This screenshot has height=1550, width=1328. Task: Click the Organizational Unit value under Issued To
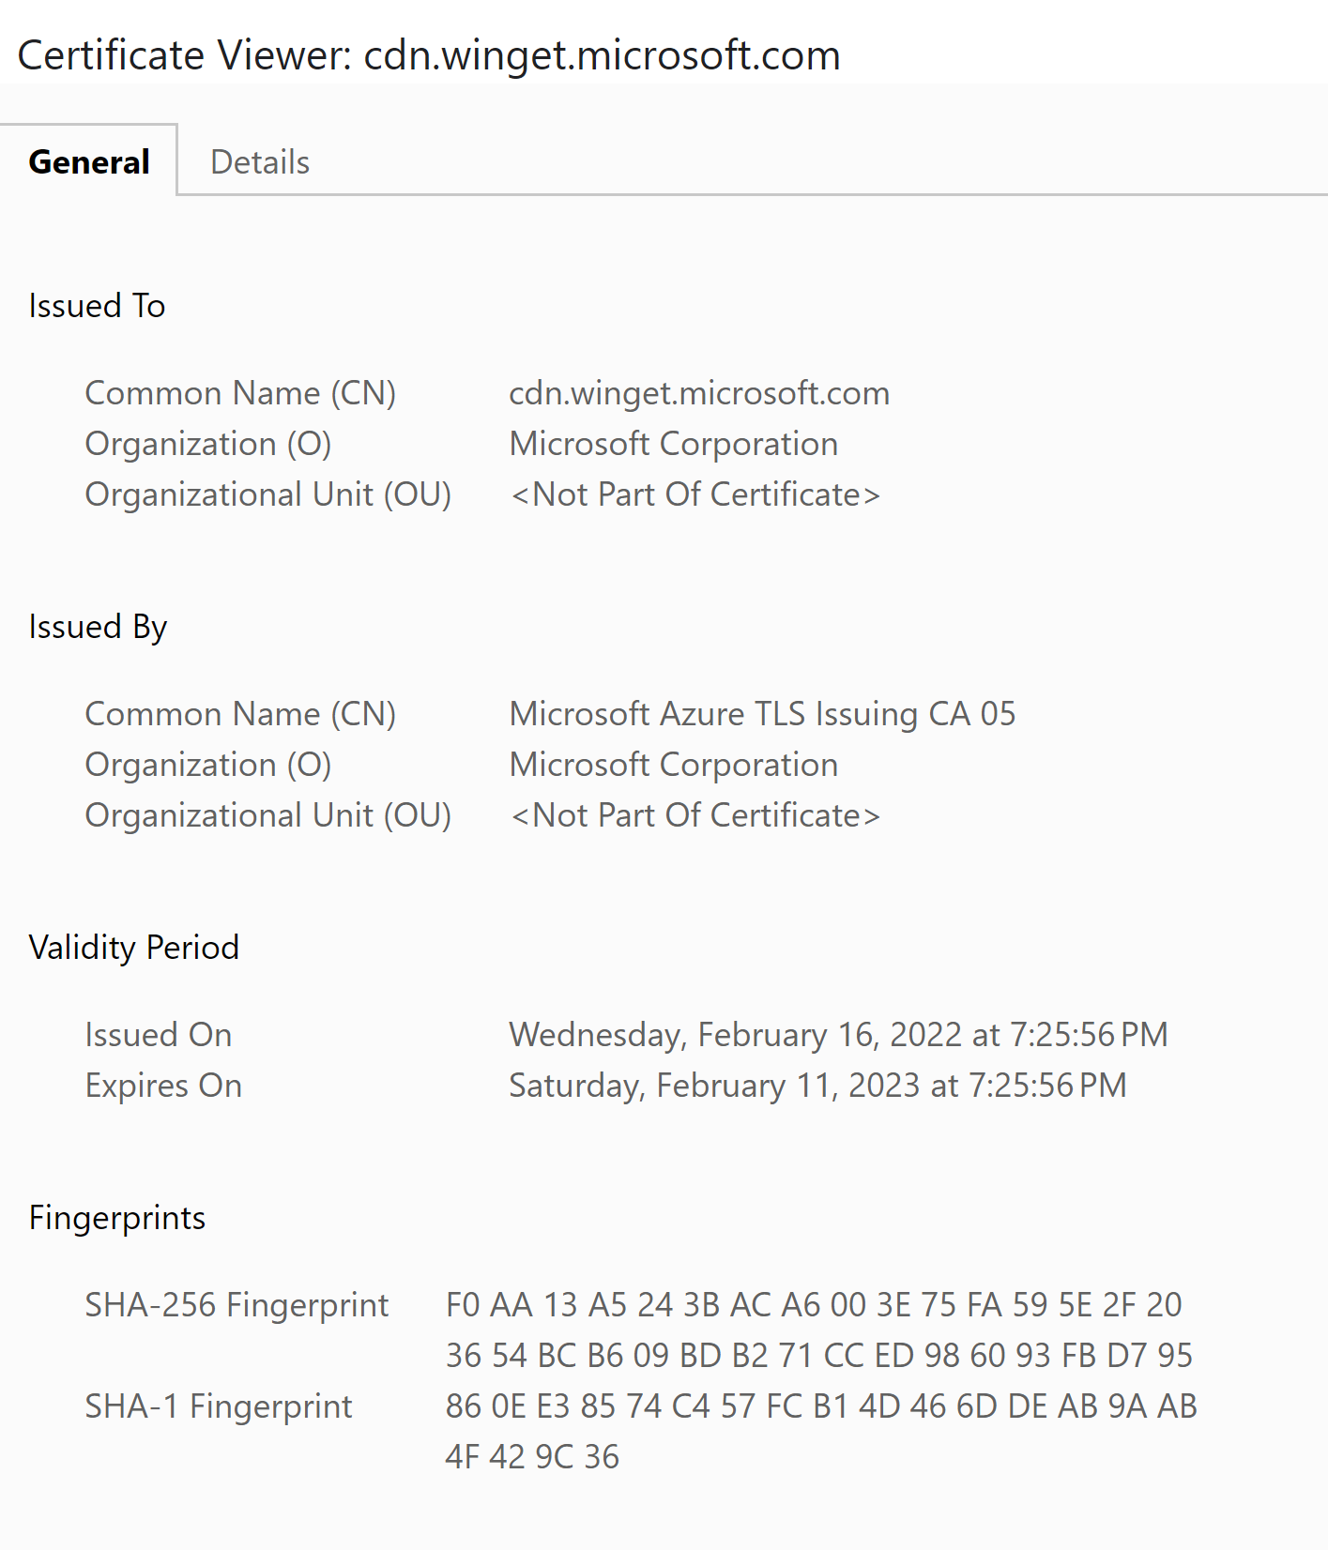tap(695, 494)
